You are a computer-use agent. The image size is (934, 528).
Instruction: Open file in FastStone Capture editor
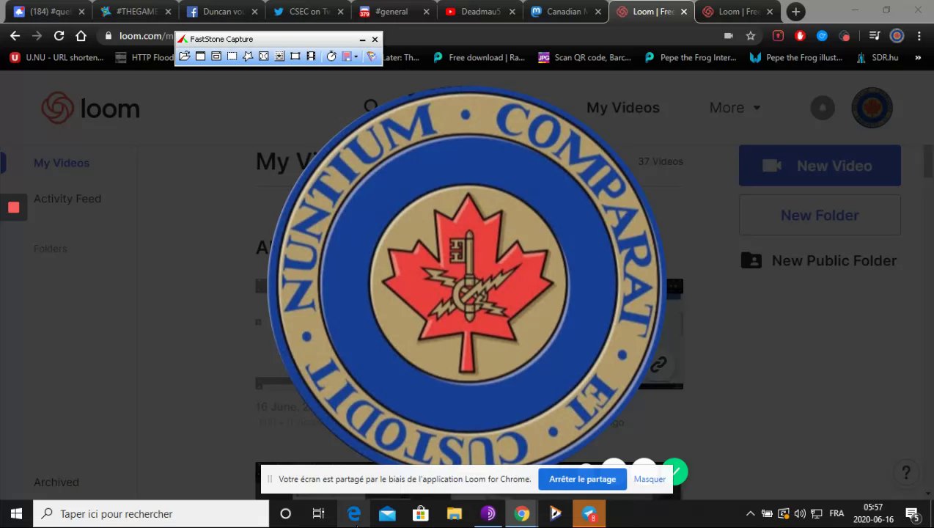click(184, 56)
